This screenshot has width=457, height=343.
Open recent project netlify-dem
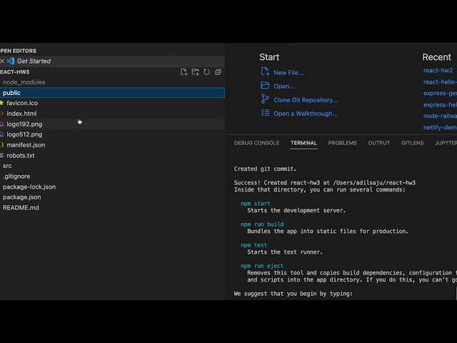click(440, 127)
